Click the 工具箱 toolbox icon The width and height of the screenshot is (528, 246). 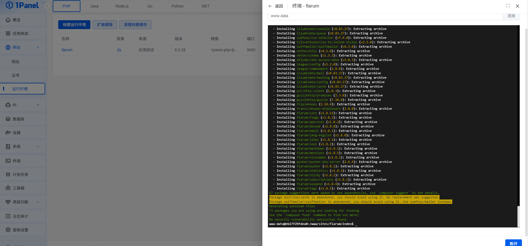[8, 188]
